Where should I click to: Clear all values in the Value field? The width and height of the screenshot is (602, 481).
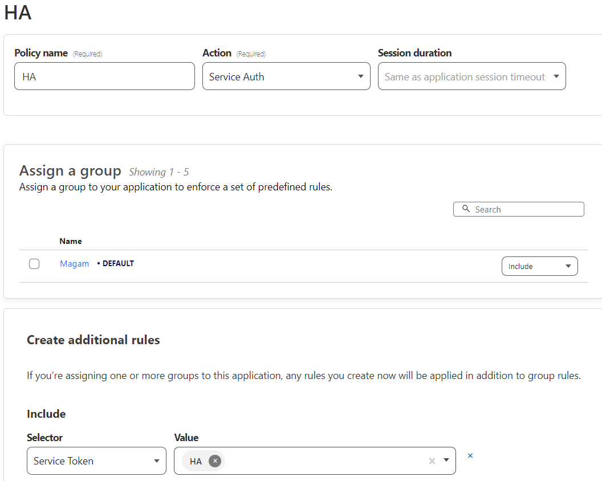pos(432,461)
